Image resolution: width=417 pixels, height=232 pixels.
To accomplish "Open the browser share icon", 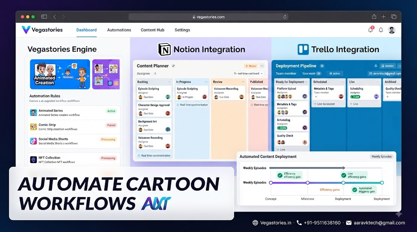I will click(374, 16).
